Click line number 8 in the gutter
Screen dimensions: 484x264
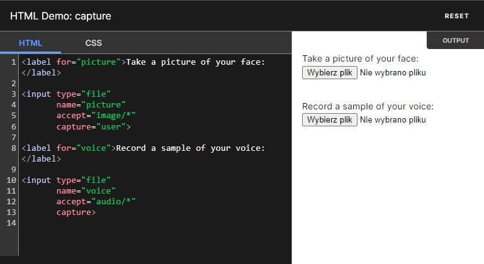pyautogui.click(x=13, y=148)
